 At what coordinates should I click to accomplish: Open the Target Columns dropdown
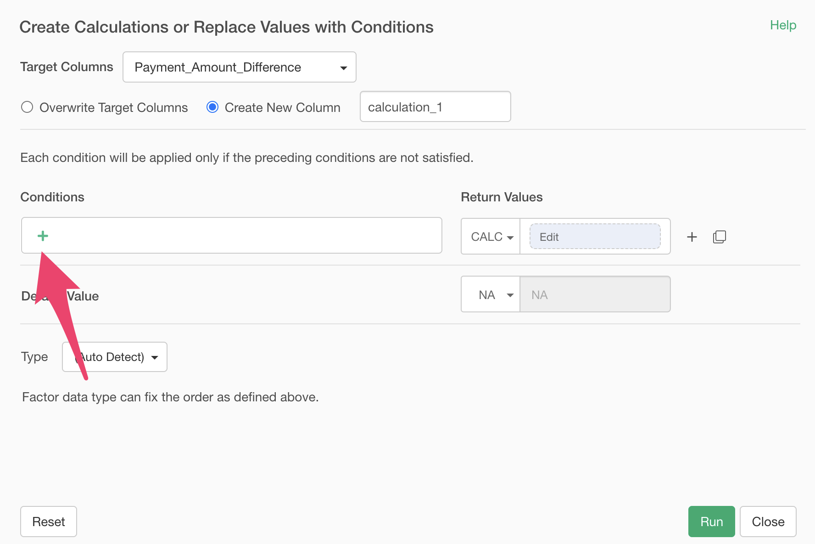239,67
